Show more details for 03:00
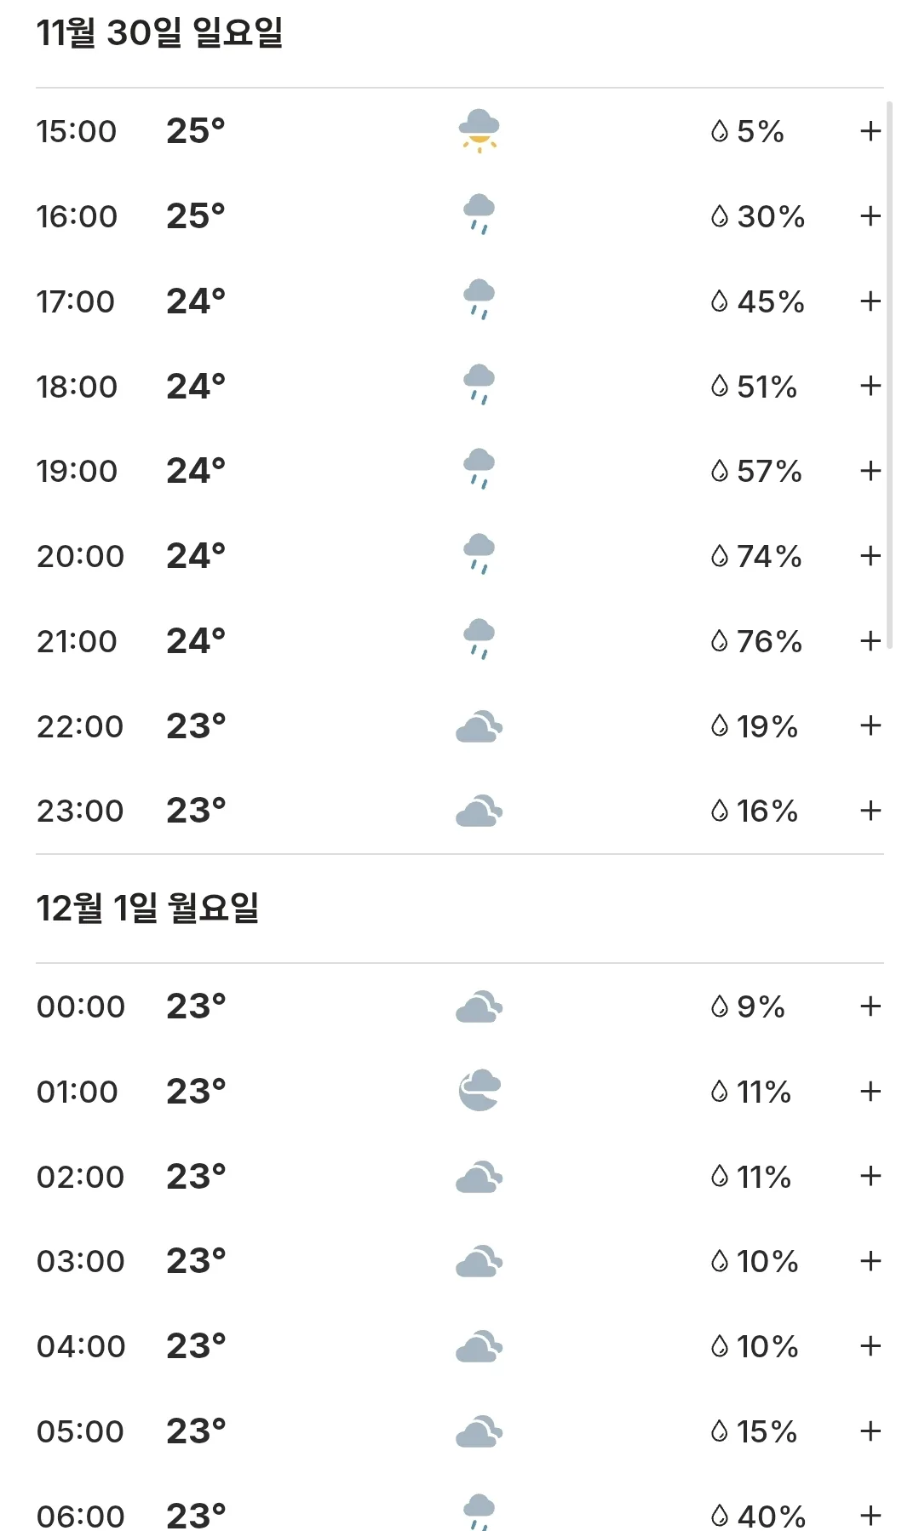The height and width of the screenshot is (1531, 919). (x=870, y=1261)
